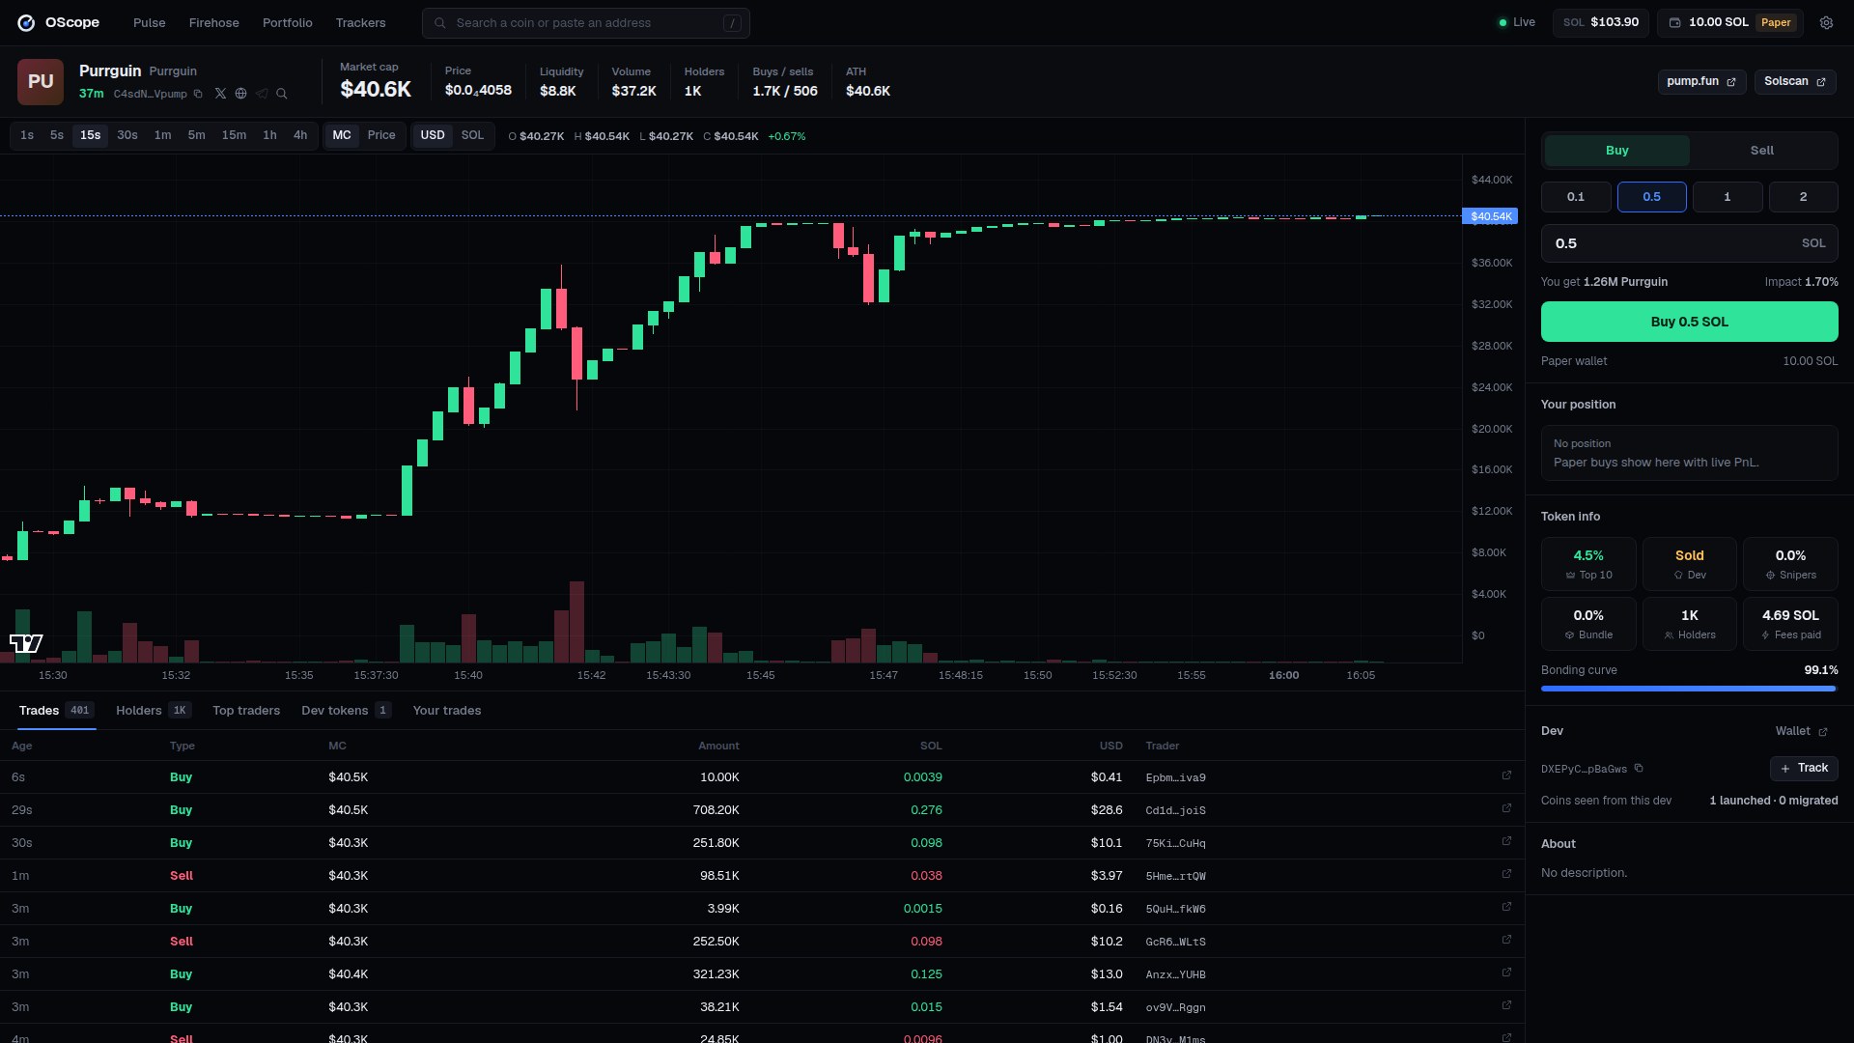The height and width of the screenshot is (1043, 1854).
Task: Track the dev wallet
Action: point(1804,768)
